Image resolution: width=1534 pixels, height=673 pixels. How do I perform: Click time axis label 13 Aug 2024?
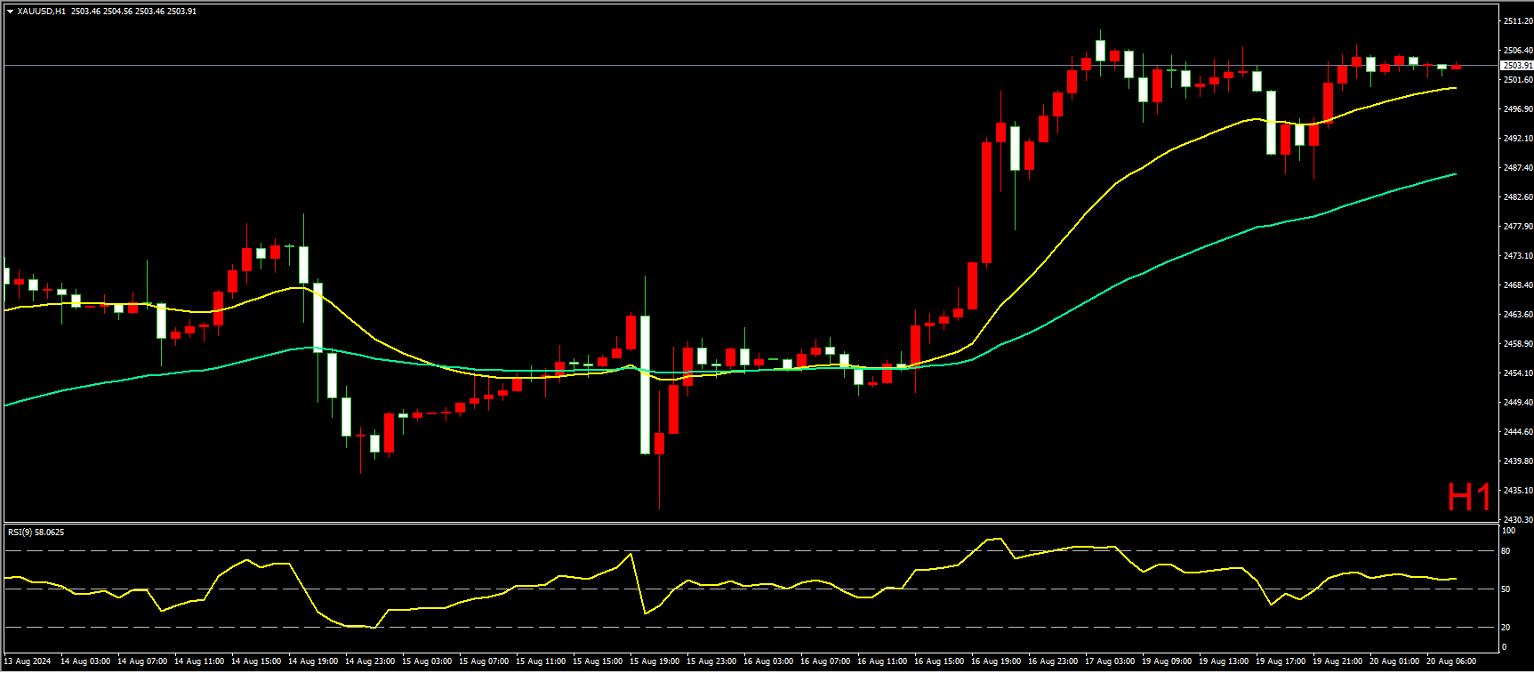coord(28,661)
